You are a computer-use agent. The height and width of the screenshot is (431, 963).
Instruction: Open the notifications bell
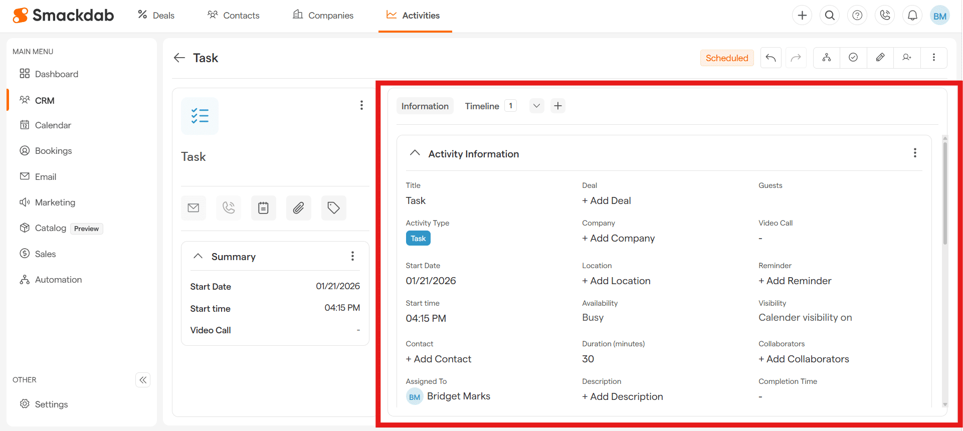pyautogui.click(x=912, y=16)
